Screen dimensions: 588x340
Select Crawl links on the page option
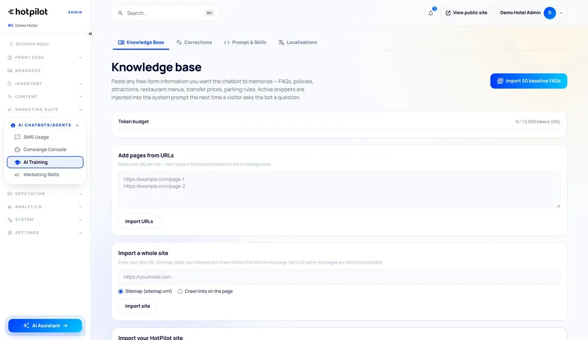point(180,291)
